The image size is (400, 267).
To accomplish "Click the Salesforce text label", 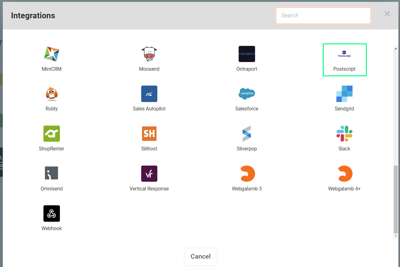I will (247, 109).
